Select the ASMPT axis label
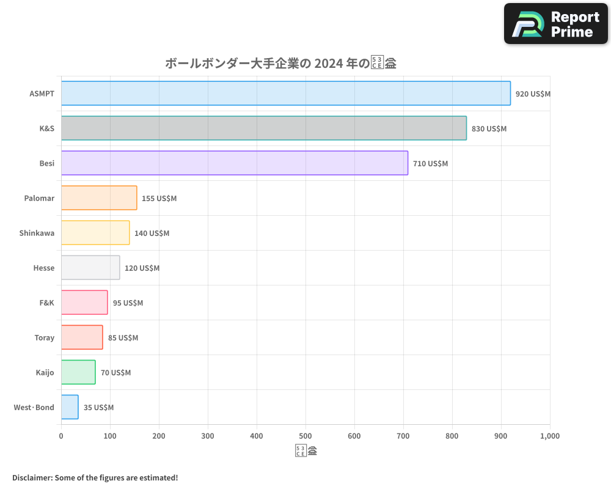Image resolution: width=611 pixels, height=489 pixels. pos(41,94)
